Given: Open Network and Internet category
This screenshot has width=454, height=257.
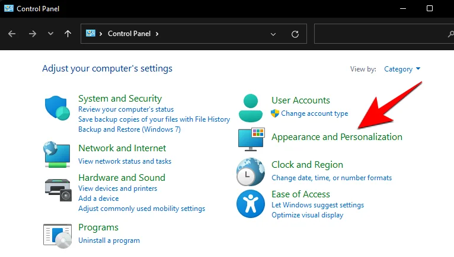Looking at the screenshot, I should 122,148.
